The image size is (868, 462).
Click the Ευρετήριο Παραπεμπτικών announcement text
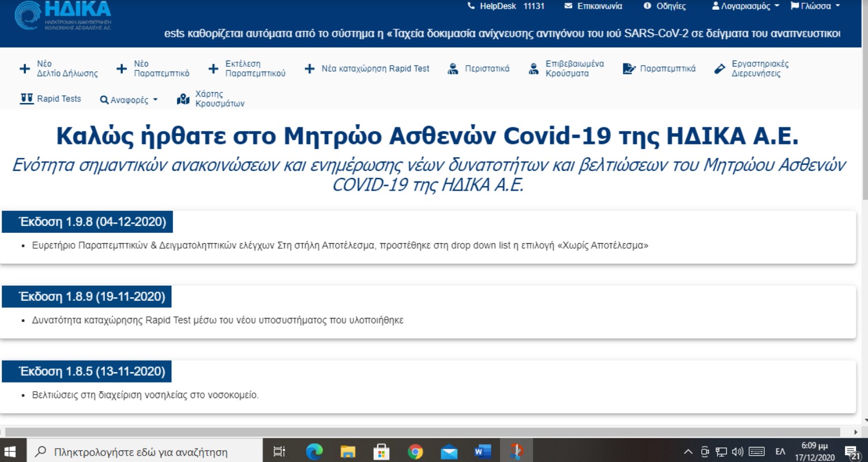[x=340, y=245]
